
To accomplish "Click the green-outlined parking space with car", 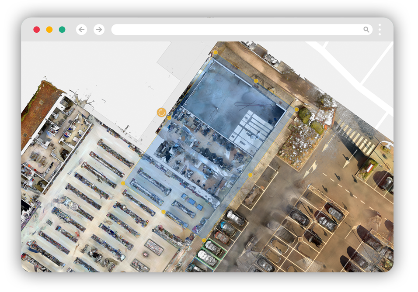I will click(x=212, y=248).
